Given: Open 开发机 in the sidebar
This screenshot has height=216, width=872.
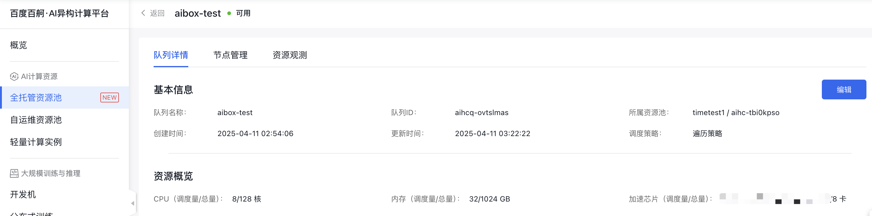Looking at the screenshot, I should click(x=23, y=194).
